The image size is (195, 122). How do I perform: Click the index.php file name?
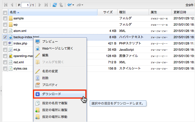pyautogui.click(x=20, y=43)
